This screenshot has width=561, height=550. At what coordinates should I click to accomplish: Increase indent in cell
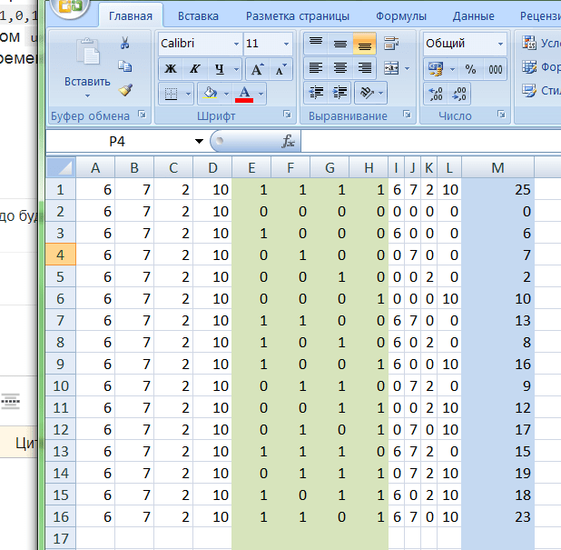point(340,93)
